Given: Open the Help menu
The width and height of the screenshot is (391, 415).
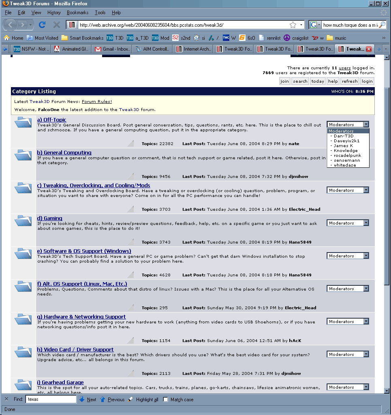Looking at the screenshot, I should [x=116, y=13].
